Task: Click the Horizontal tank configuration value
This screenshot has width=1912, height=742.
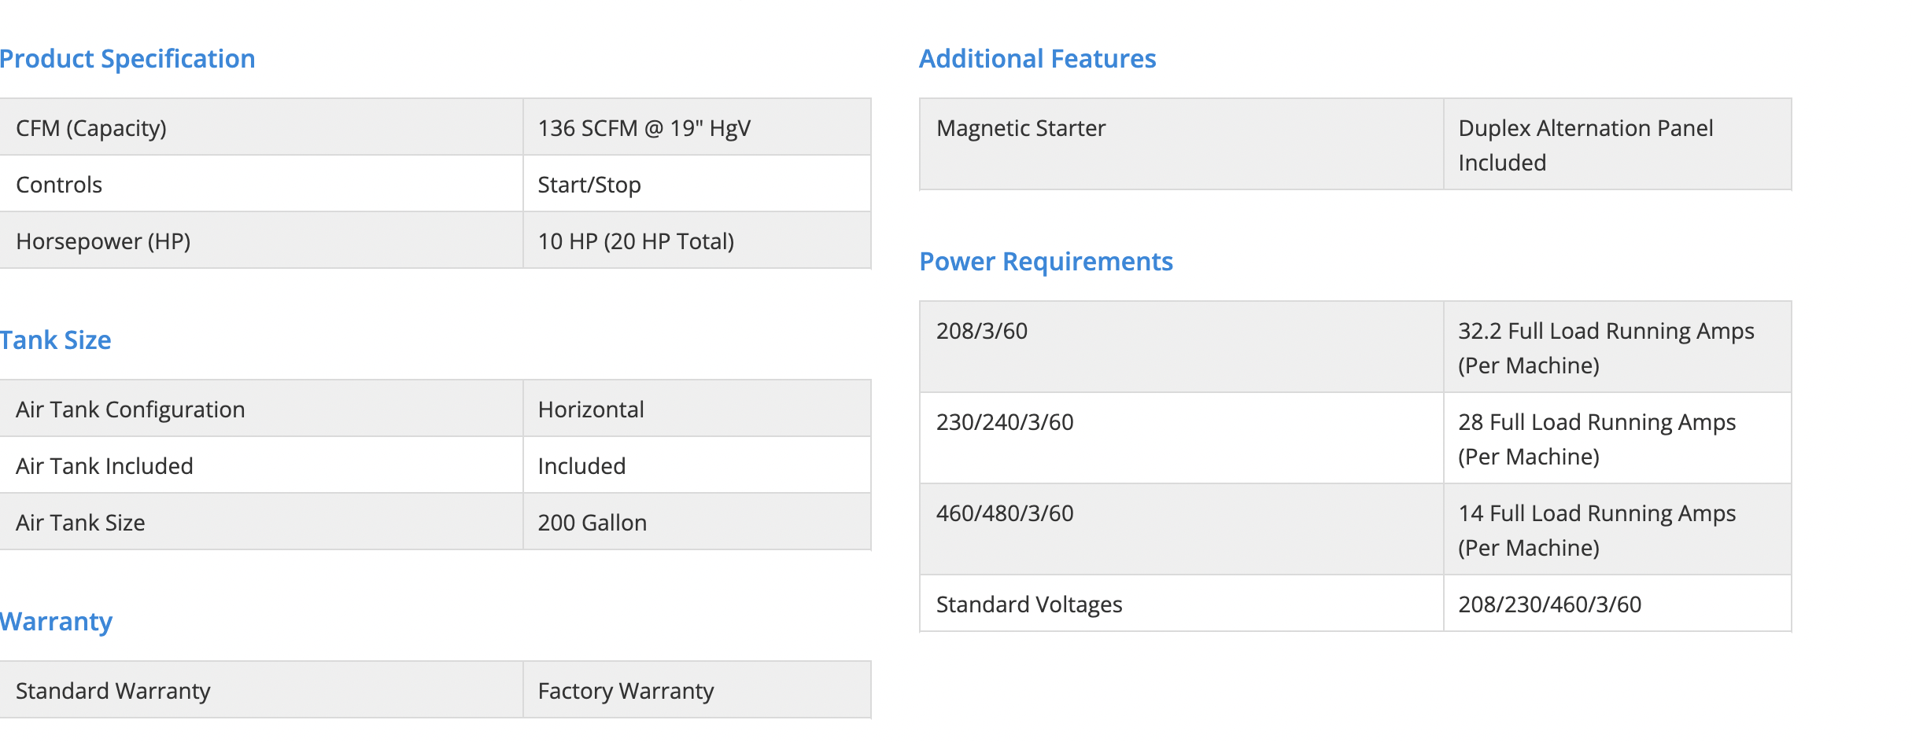Action: (x=591, y=410)
